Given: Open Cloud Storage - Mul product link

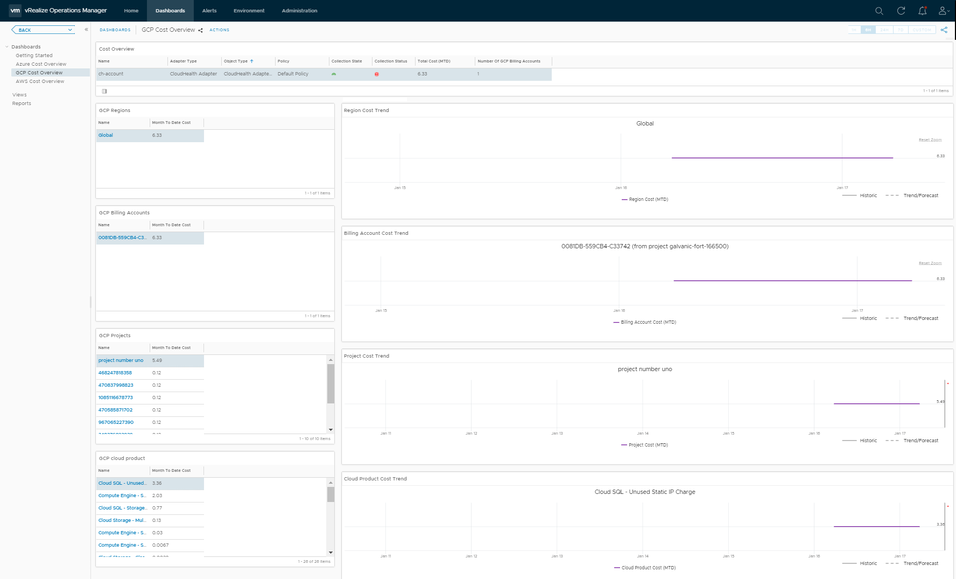Looking at the screenshot, I should 122,520.
